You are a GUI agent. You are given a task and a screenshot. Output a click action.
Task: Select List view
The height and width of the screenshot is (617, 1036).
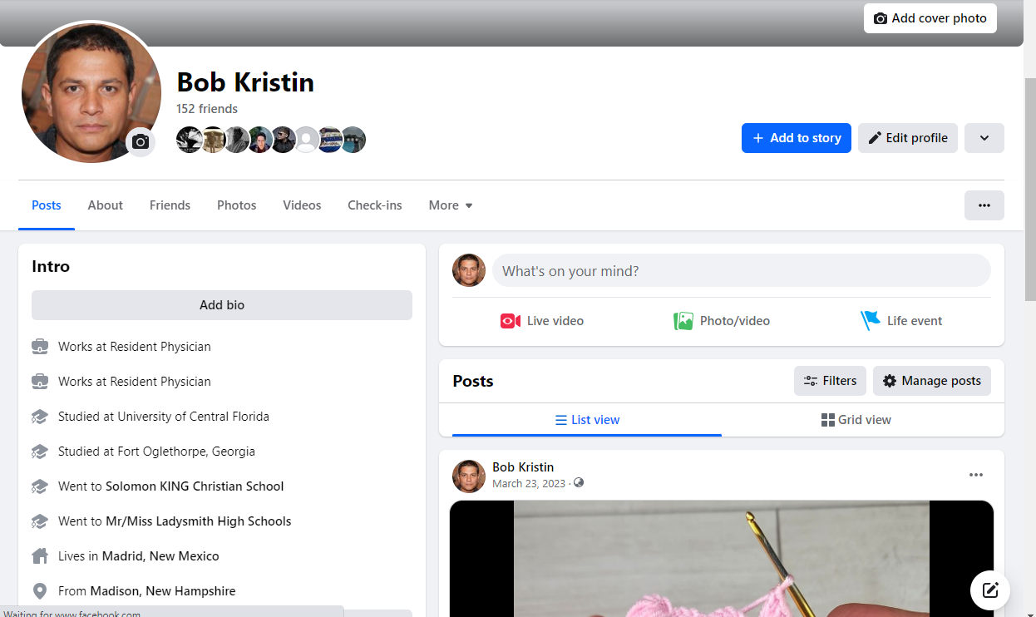tap(587, 420)
